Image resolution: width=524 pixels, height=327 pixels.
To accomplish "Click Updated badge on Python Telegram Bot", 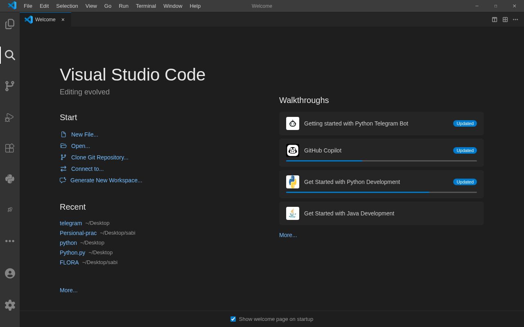I will pos(465,123).
